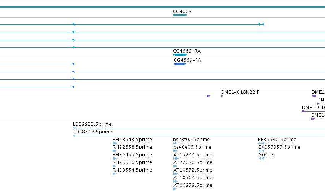Select the AT06979.5prime EST label

pos(193,185)
